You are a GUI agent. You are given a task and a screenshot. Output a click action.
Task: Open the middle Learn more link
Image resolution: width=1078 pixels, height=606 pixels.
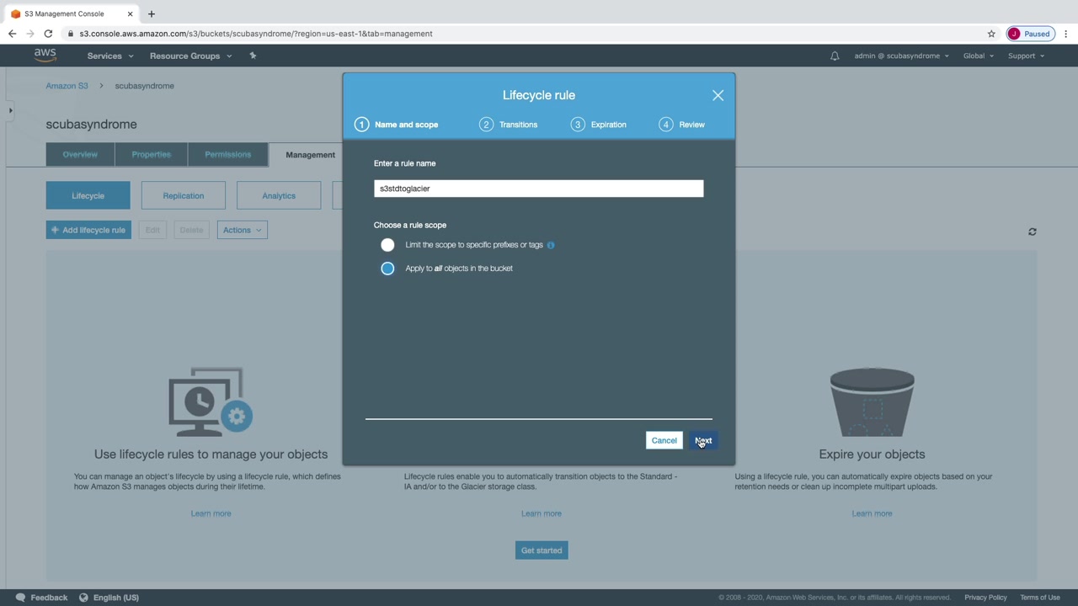point(541,513)
